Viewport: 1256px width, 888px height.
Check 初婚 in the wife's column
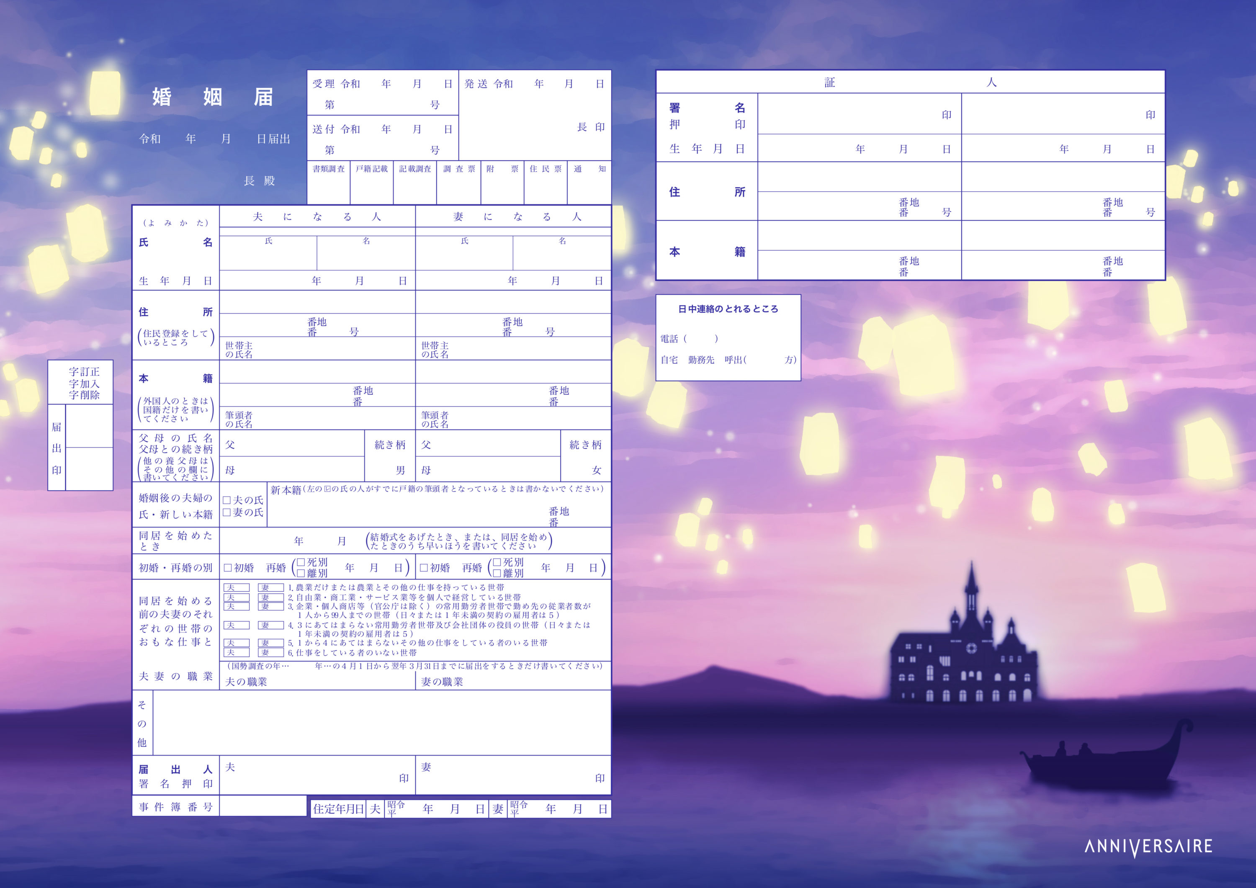click(423, 568)
